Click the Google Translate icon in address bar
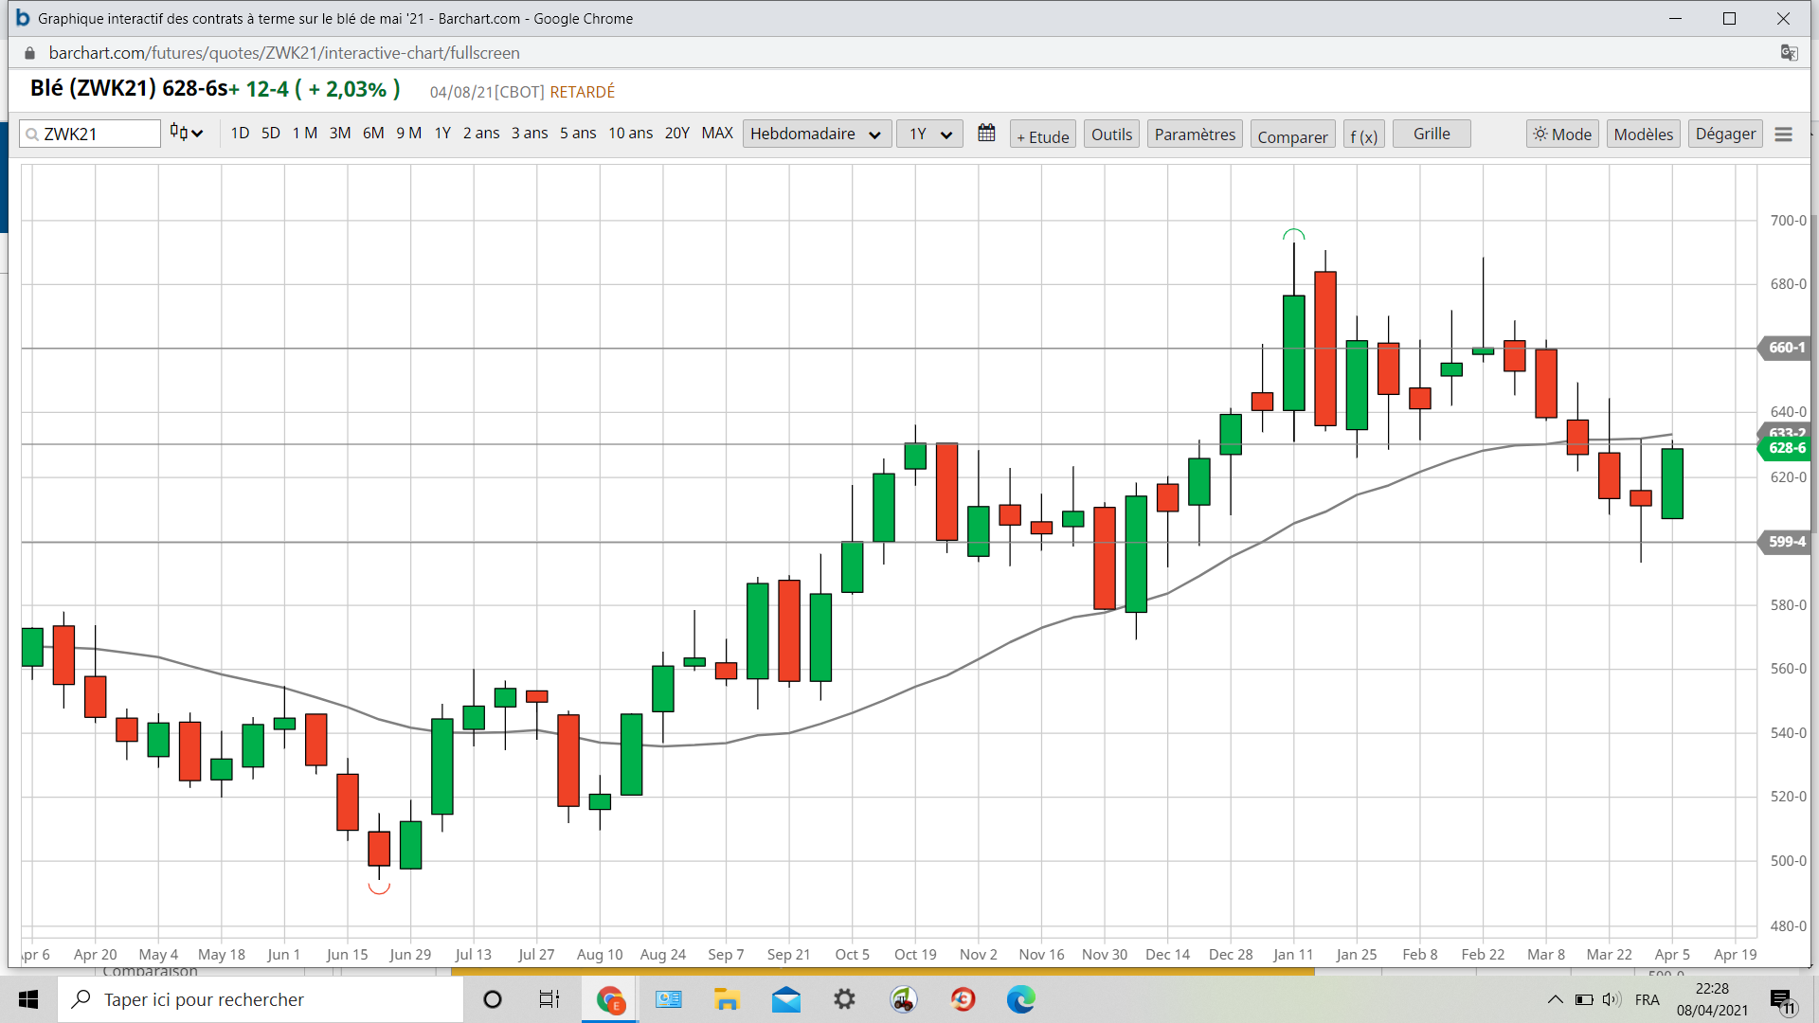The width and height of the screenshot is (1819, 1023). coord(1789,53)
